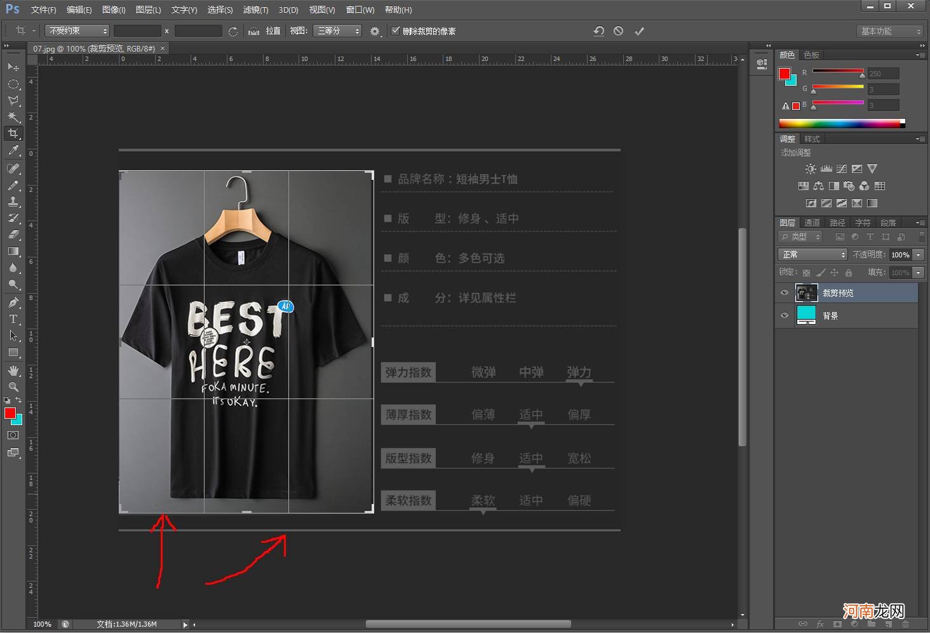Change screen mode icon
The width and height of the screenshot is (930, 633).
(13, 453)
